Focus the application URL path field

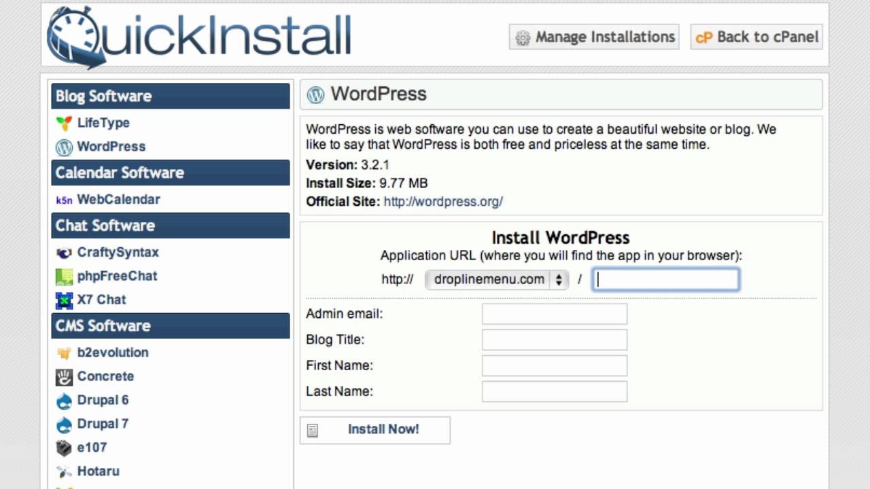pyautogui.click(x=666, y=279)
